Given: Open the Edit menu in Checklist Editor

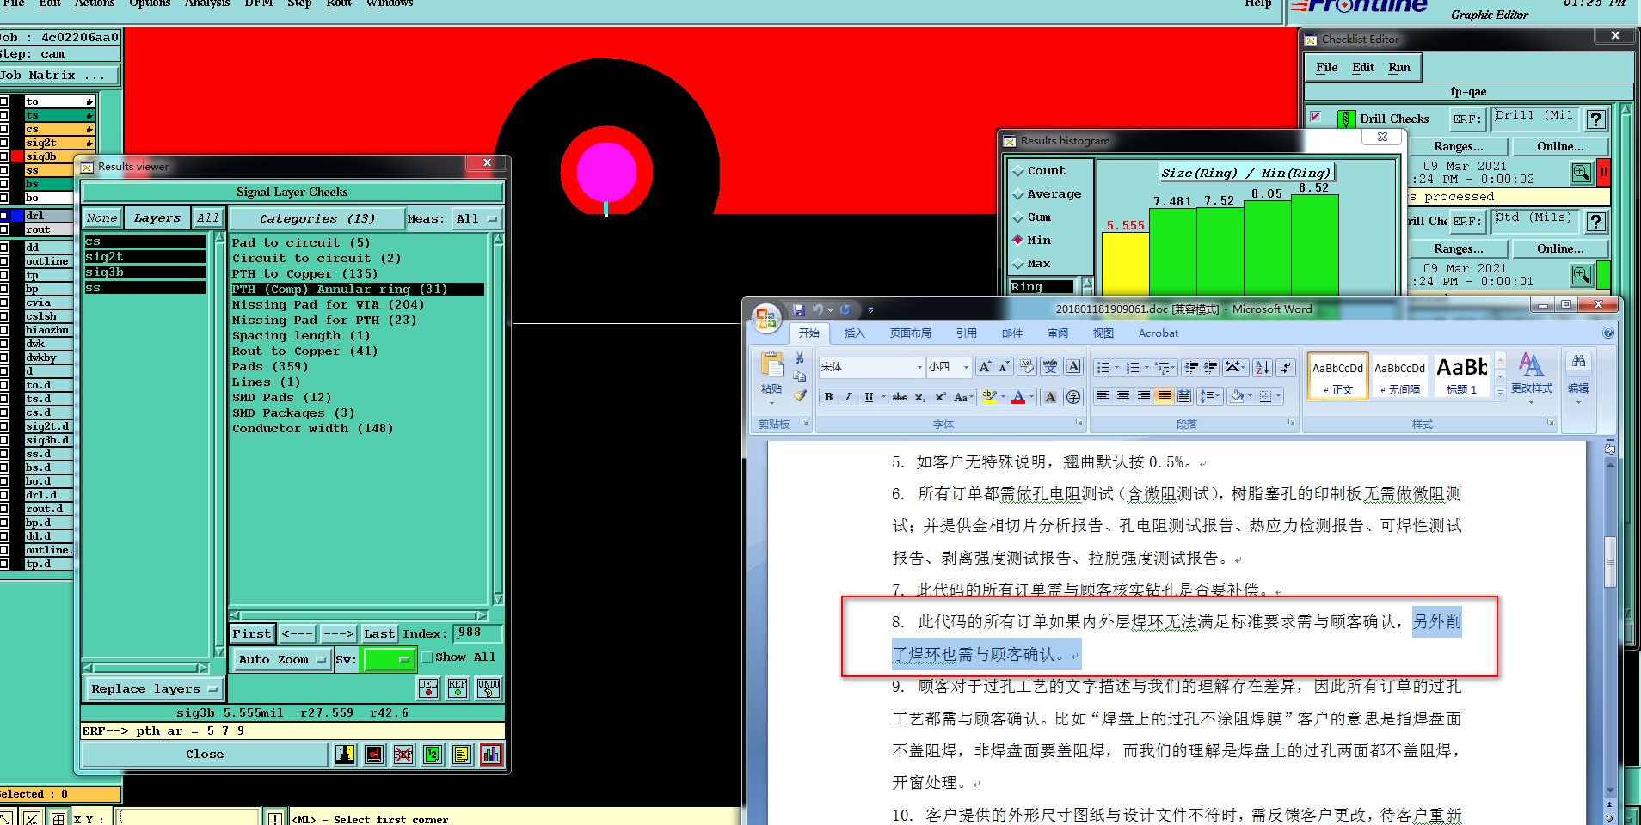Looking at the screenshot, I should (x=1363, y=67).
